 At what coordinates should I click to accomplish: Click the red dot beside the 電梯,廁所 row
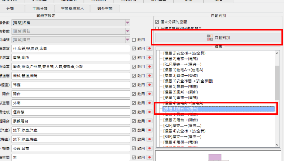pos(149,57)
